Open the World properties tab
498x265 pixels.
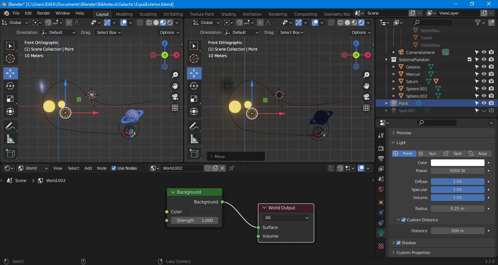coord(381,189)
